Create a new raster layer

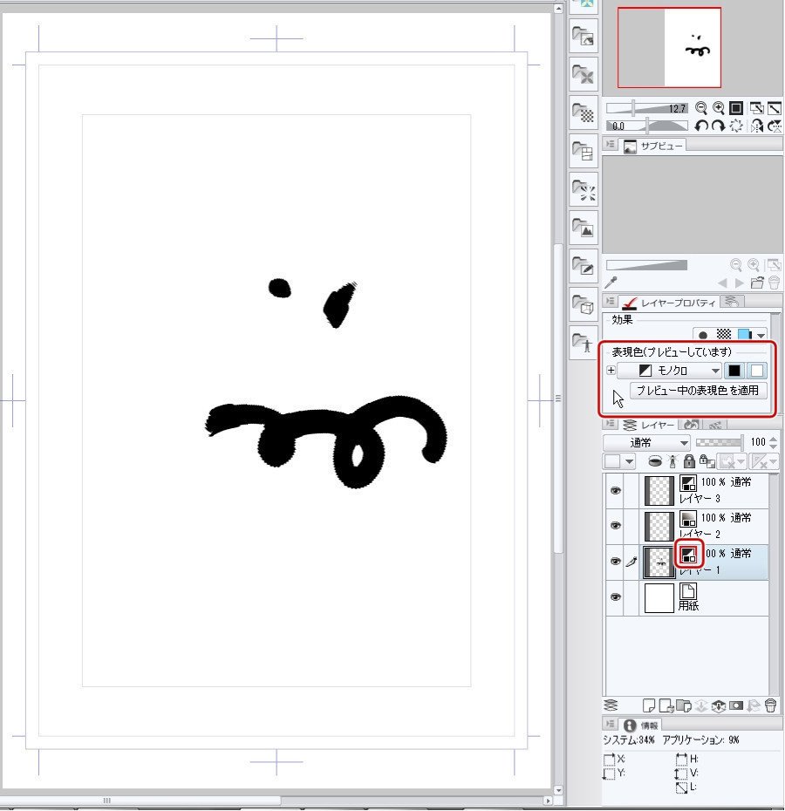click(648, 705)
